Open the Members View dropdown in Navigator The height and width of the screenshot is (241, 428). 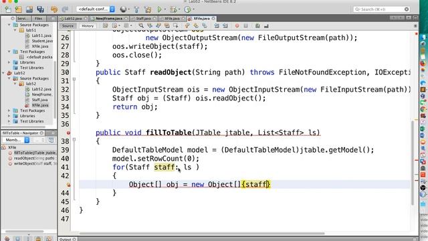16,140
